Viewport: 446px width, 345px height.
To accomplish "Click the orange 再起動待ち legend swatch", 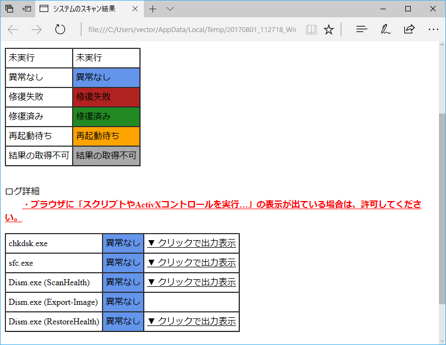I will [x=106, y=136].
